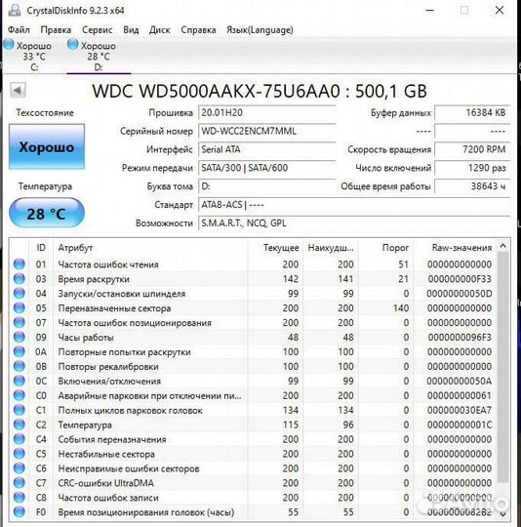Click status orb for Повторы рекалибровки
The height and width of the screenshot is (527, 521).
pyautogui.click(x=20, y=366)
